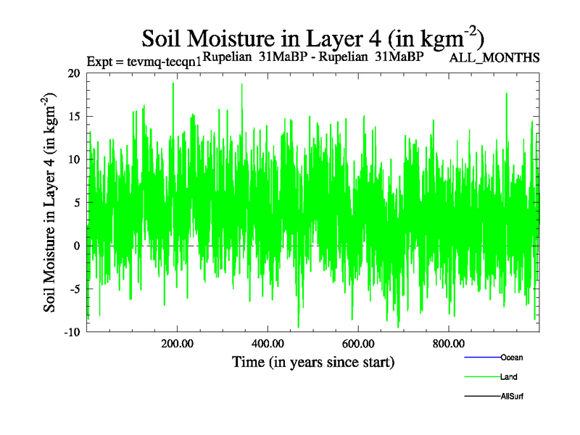Click the 800.00 x-axis tick label
The height and width of the screenshot is (435, 580).
coord(448,343)
